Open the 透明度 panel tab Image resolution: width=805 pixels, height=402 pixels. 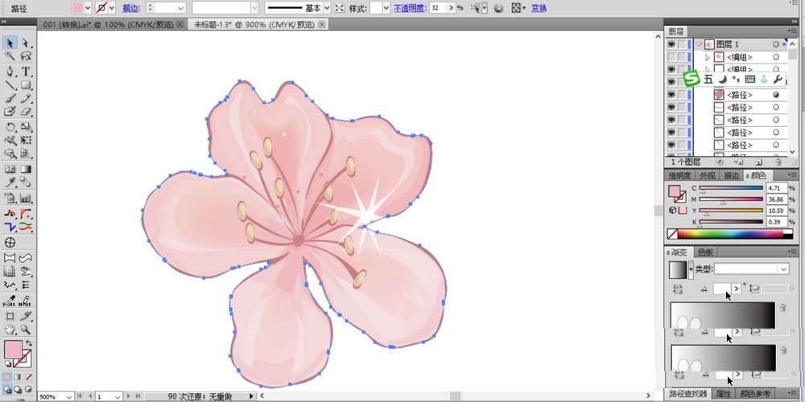(679, 175)
